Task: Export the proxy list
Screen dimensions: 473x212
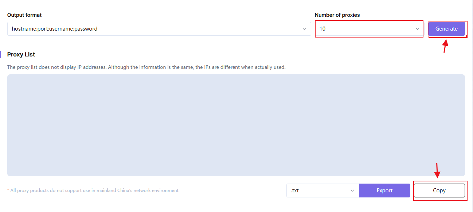Action: [384, 191]
